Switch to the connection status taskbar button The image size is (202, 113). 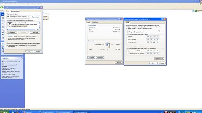coord(65,112)
